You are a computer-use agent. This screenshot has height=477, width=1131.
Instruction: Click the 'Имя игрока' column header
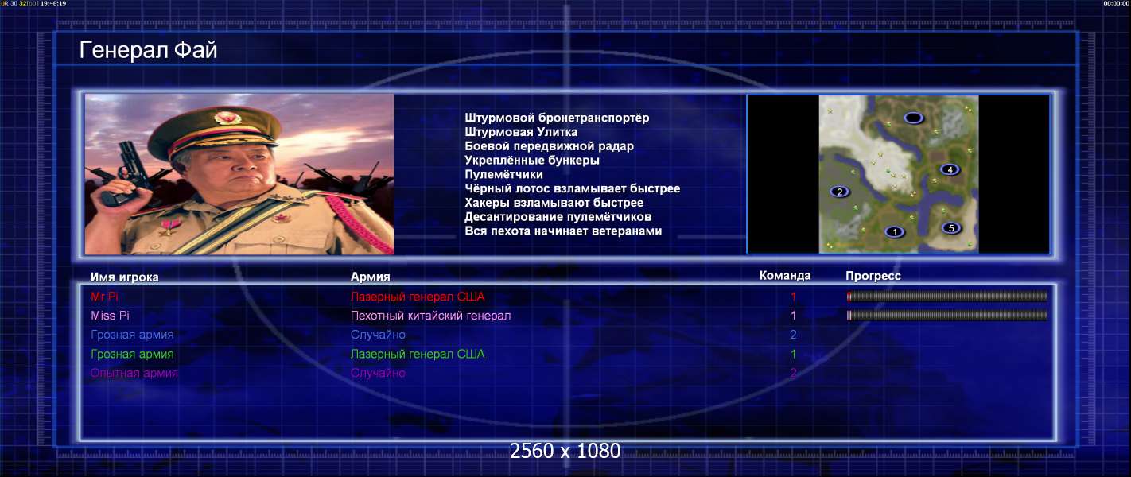(x=125, y=277)
